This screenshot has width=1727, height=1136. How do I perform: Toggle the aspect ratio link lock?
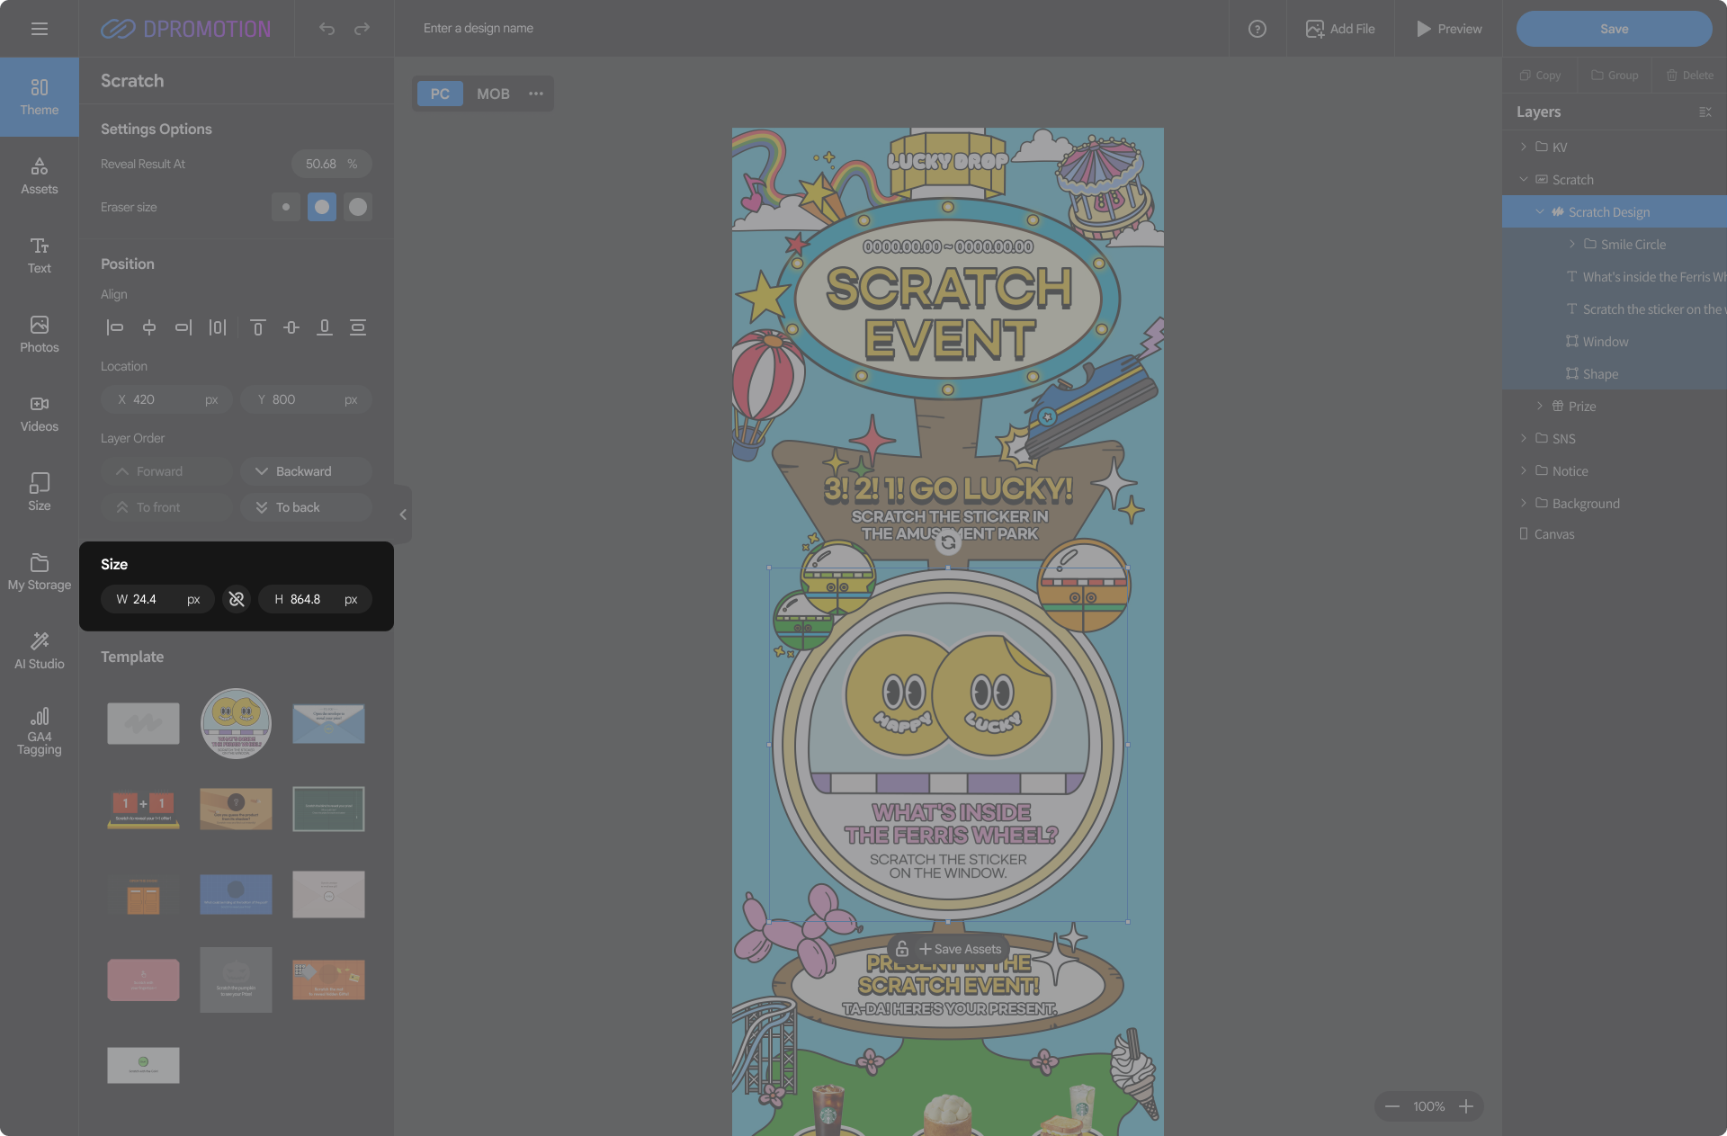[x=237, y=599]
